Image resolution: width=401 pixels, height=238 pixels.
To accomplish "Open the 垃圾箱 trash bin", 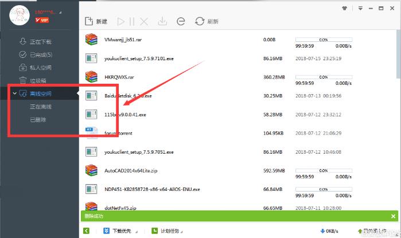I will 38,80.
